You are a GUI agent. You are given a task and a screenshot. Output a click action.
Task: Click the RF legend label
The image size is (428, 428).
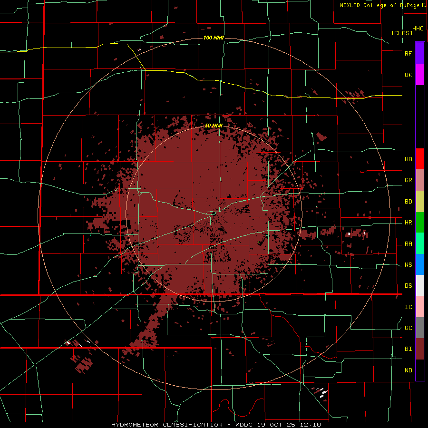tap(408, 53)
